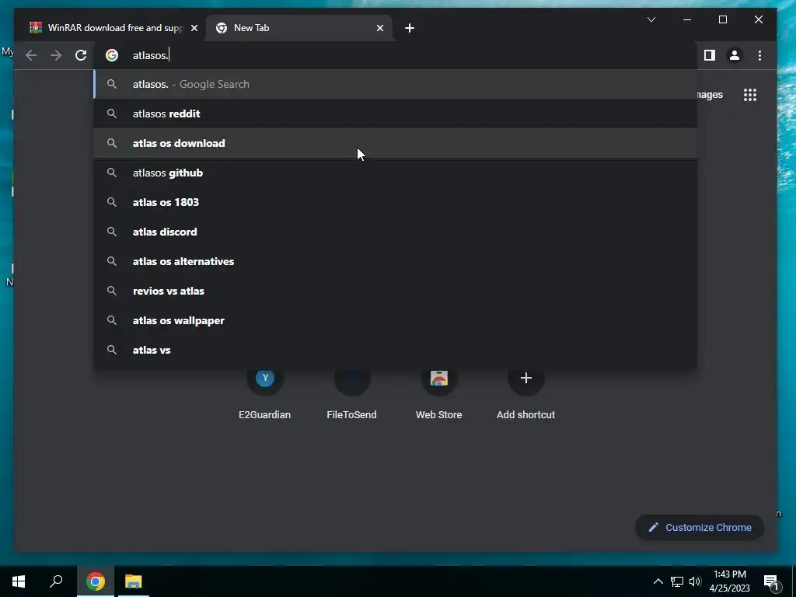The image size is (796, 597).
Task: Open the clock showing 1:43 PM
Action: tap(729, 581)
